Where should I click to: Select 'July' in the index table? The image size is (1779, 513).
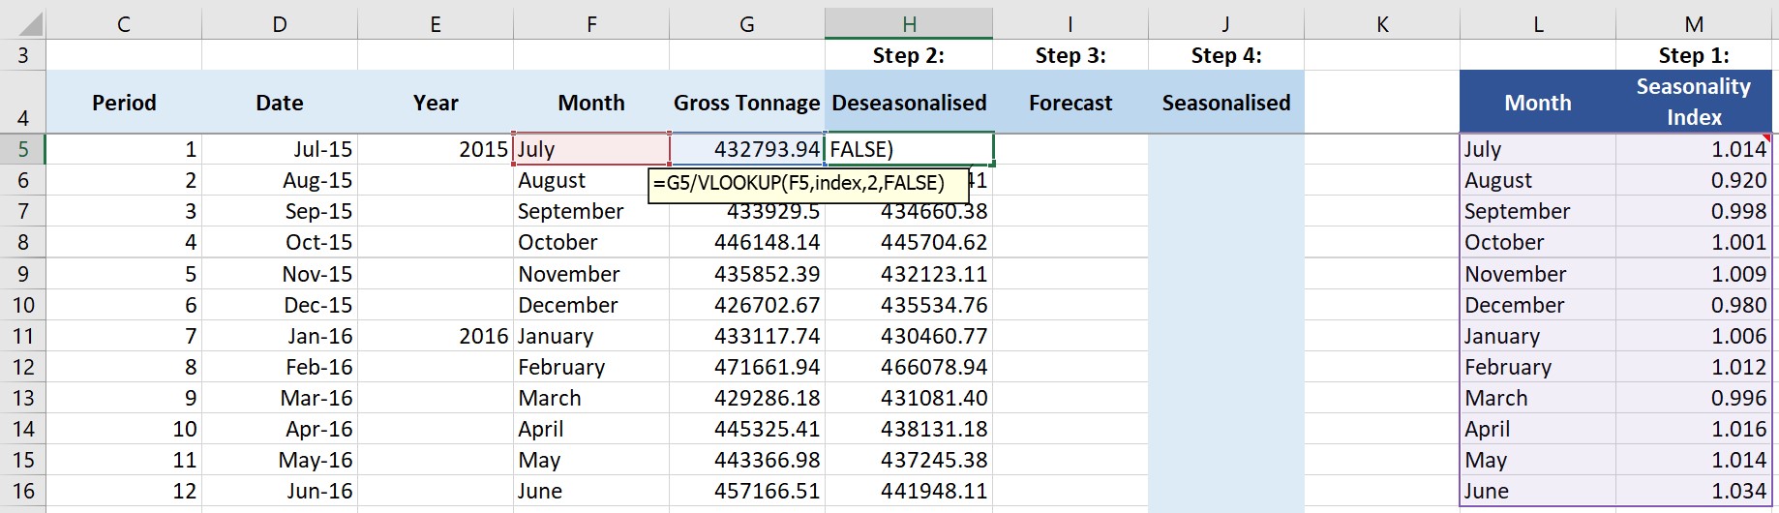(x=1538, y=149)
